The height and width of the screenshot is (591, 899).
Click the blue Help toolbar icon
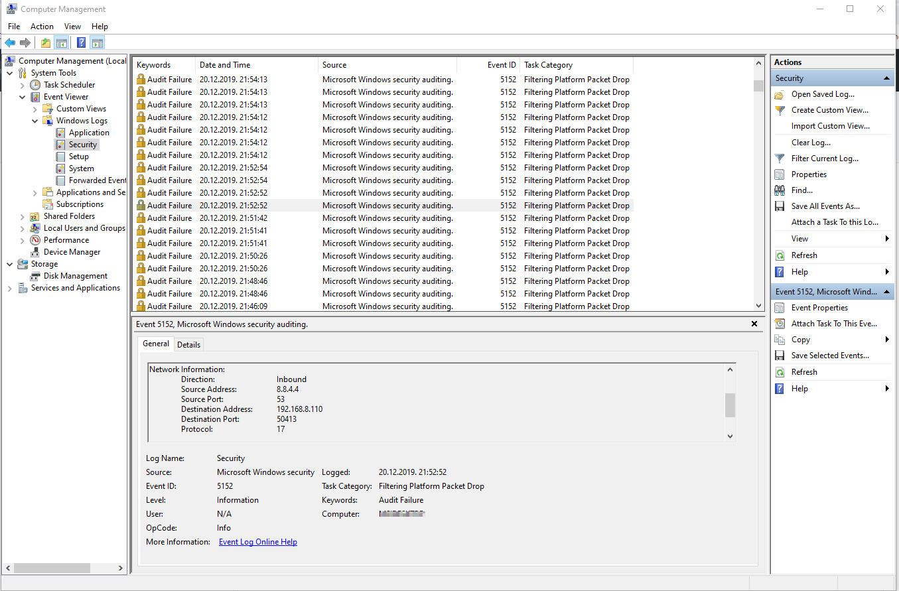pyautogui.click(x=81, y=43)
